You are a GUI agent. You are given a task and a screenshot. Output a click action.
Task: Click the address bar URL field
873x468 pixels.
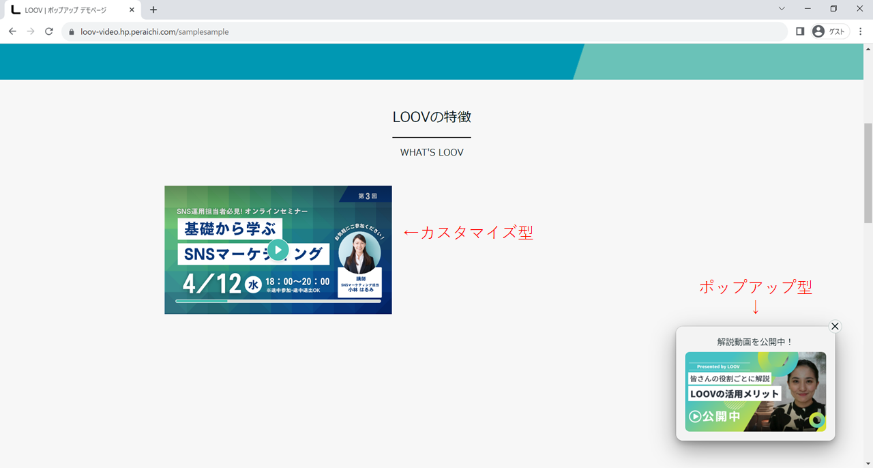coord(424,31)
